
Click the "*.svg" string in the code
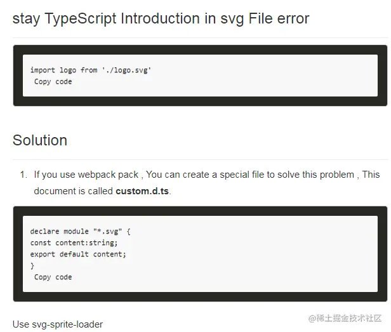point(105,232)
